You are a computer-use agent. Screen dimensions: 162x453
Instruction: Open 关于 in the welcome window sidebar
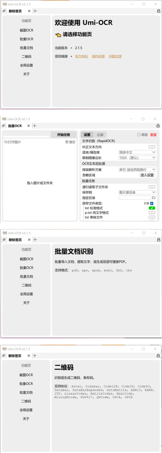pyautogui.click(x=26, y=74)
